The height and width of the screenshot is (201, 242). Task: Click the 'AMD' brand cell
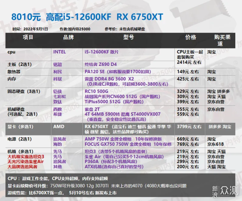coord(59,127)
